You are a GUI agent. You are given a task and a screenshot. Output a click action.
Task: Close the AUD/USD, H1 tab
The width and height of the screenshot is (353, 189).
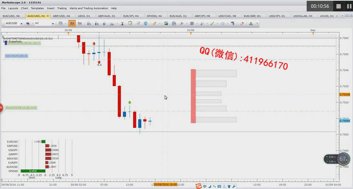click(x=48, y=16)
